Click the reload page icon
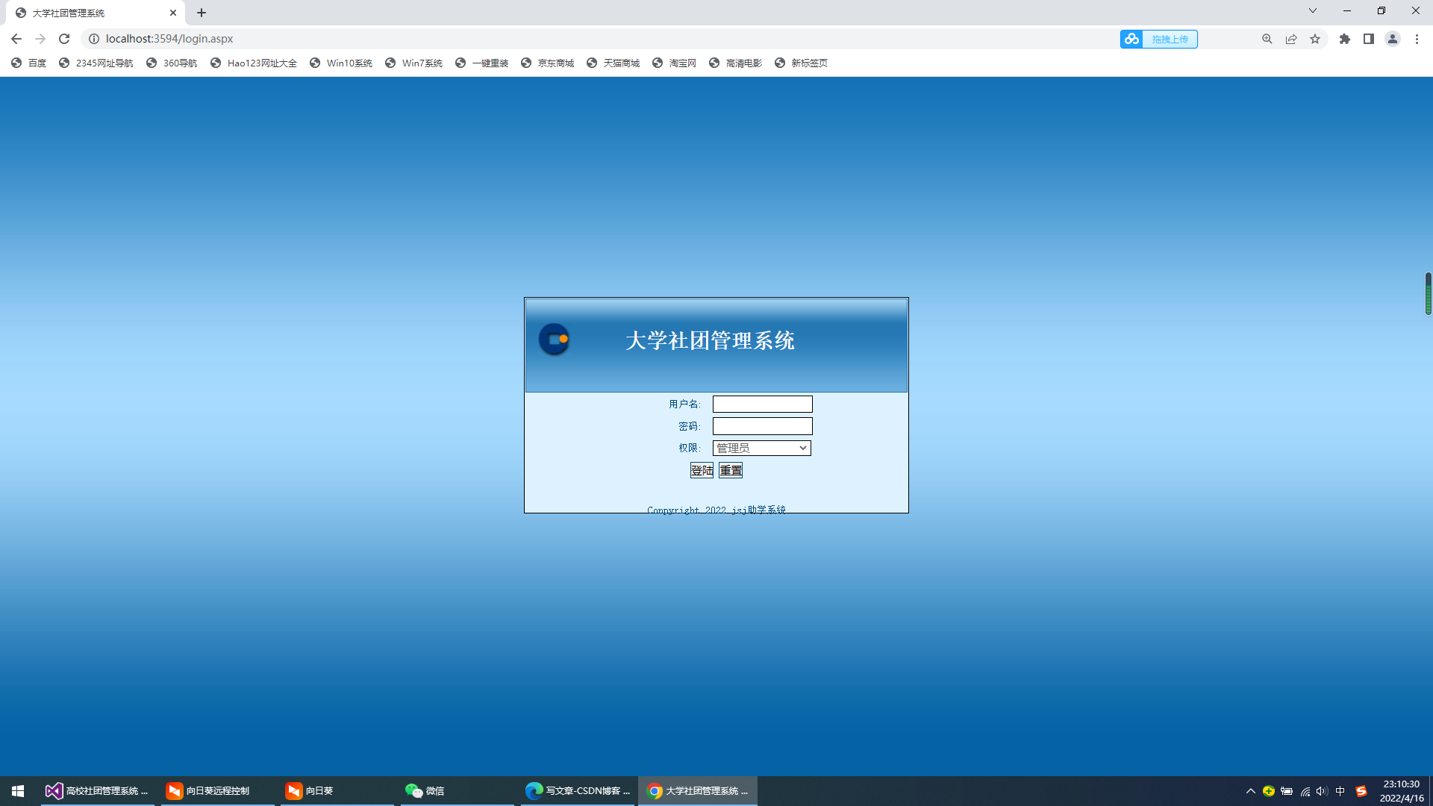 click(64, 39)
